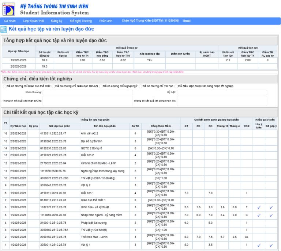This screenshot has width=281, height=251.
Task: Click the xét nhận ĐATN text area
Action: tap(88, 101)
